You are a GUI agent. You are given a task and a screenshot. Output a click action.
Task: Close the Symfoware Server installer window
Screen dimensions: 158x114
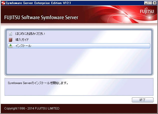click(155, 3)
